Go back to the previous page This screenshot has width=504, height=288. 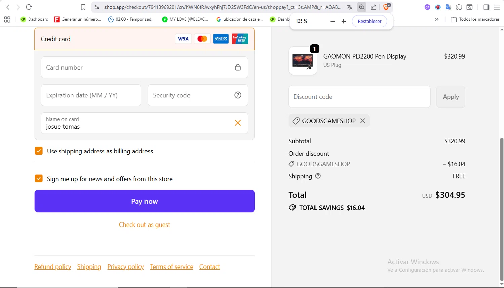[x=8, y=7]
